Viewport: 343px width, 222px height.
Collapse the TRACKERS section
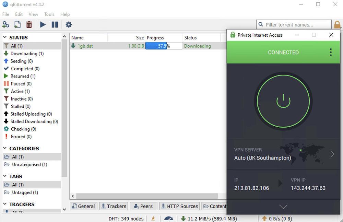click(x=5, y=204)
